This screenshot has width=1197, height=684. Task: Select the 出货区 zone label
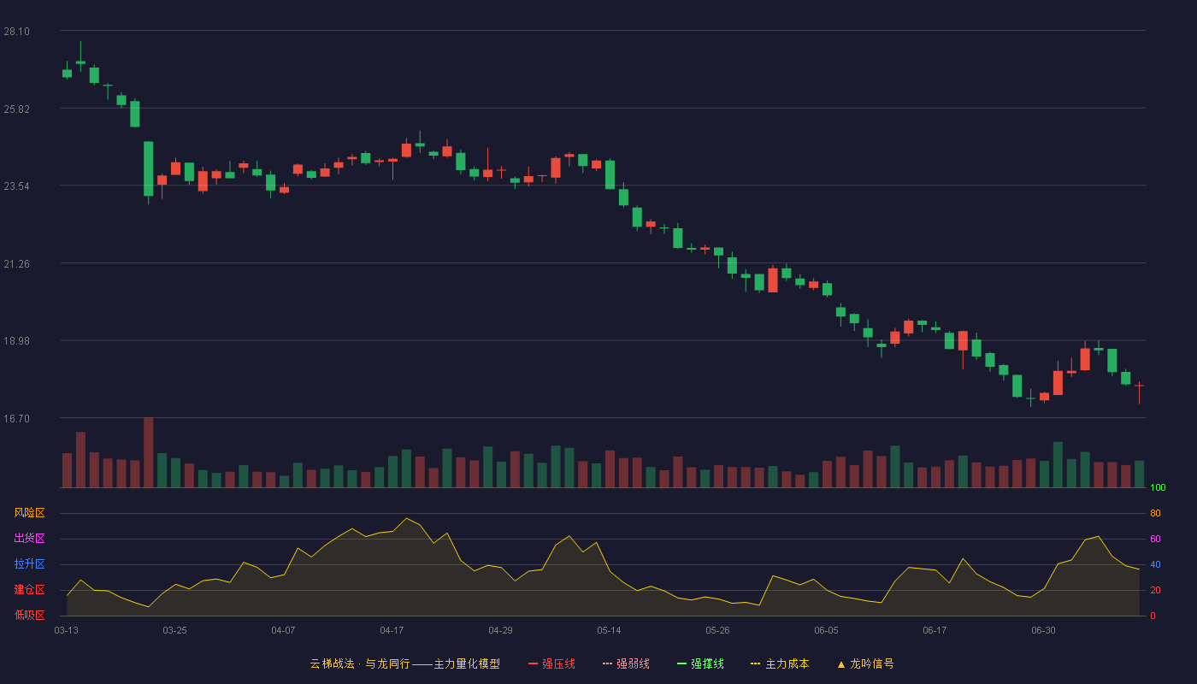coord(29,538)
